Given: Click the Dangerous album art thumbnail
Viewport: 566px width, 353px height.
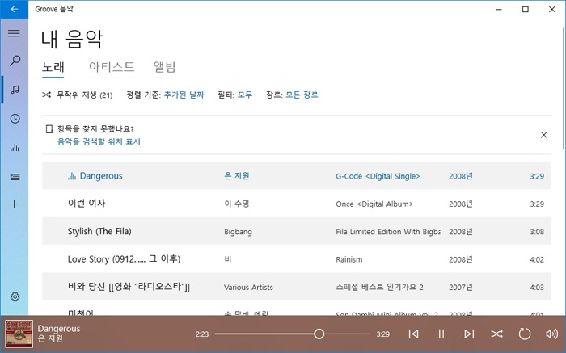Looking at the screenshot, I should [19, 334].
